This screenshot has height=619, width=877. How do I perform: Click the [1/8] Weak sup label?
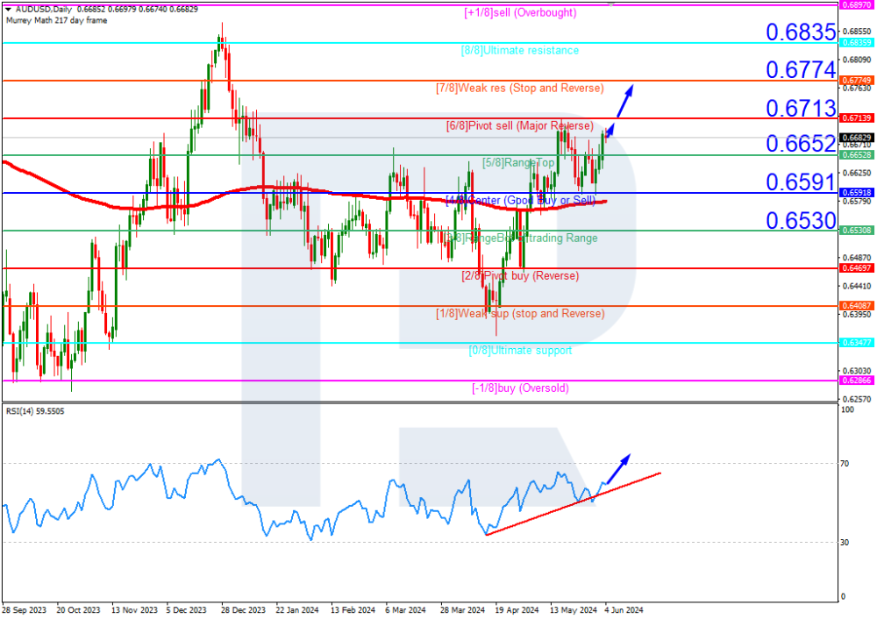click(x=519, y=314)
